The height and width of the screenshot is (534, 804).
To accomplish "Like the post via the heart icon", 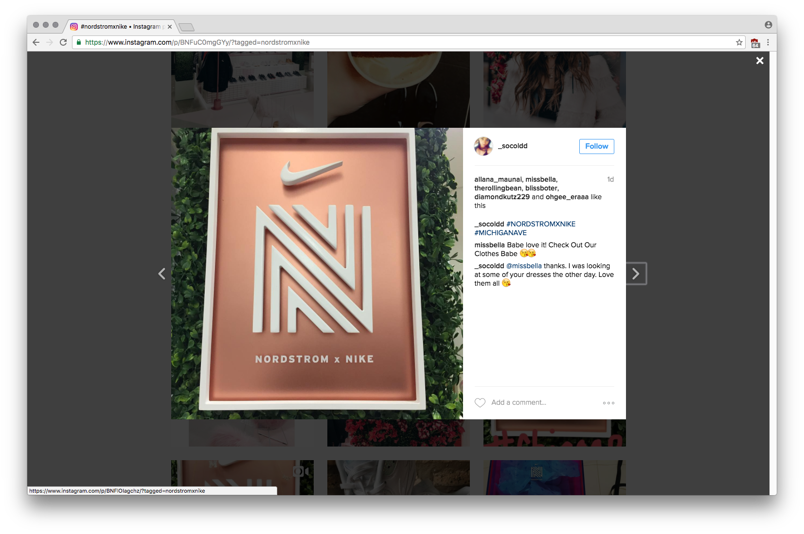I will [x=480, y=402].
